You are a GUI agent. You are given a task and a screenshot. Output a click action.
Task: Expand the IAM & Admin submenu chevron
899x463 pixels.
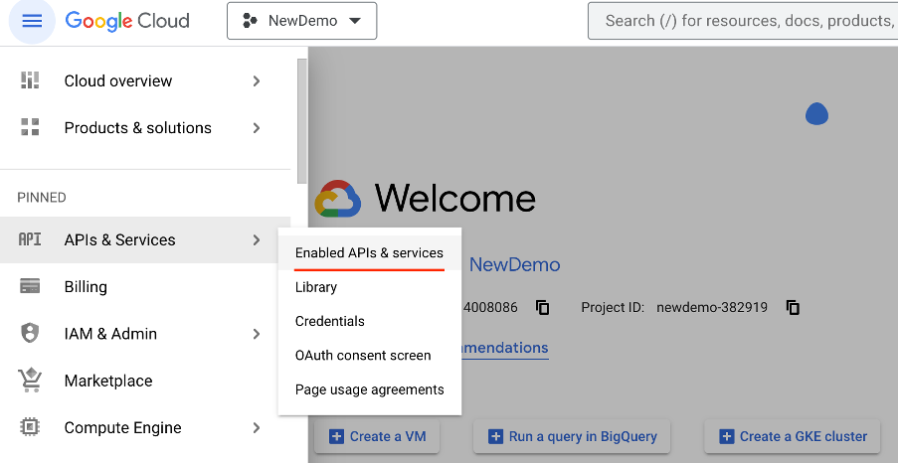(x=257, y=334)
